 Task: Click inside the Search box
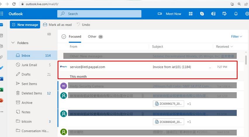click(99, 14)
